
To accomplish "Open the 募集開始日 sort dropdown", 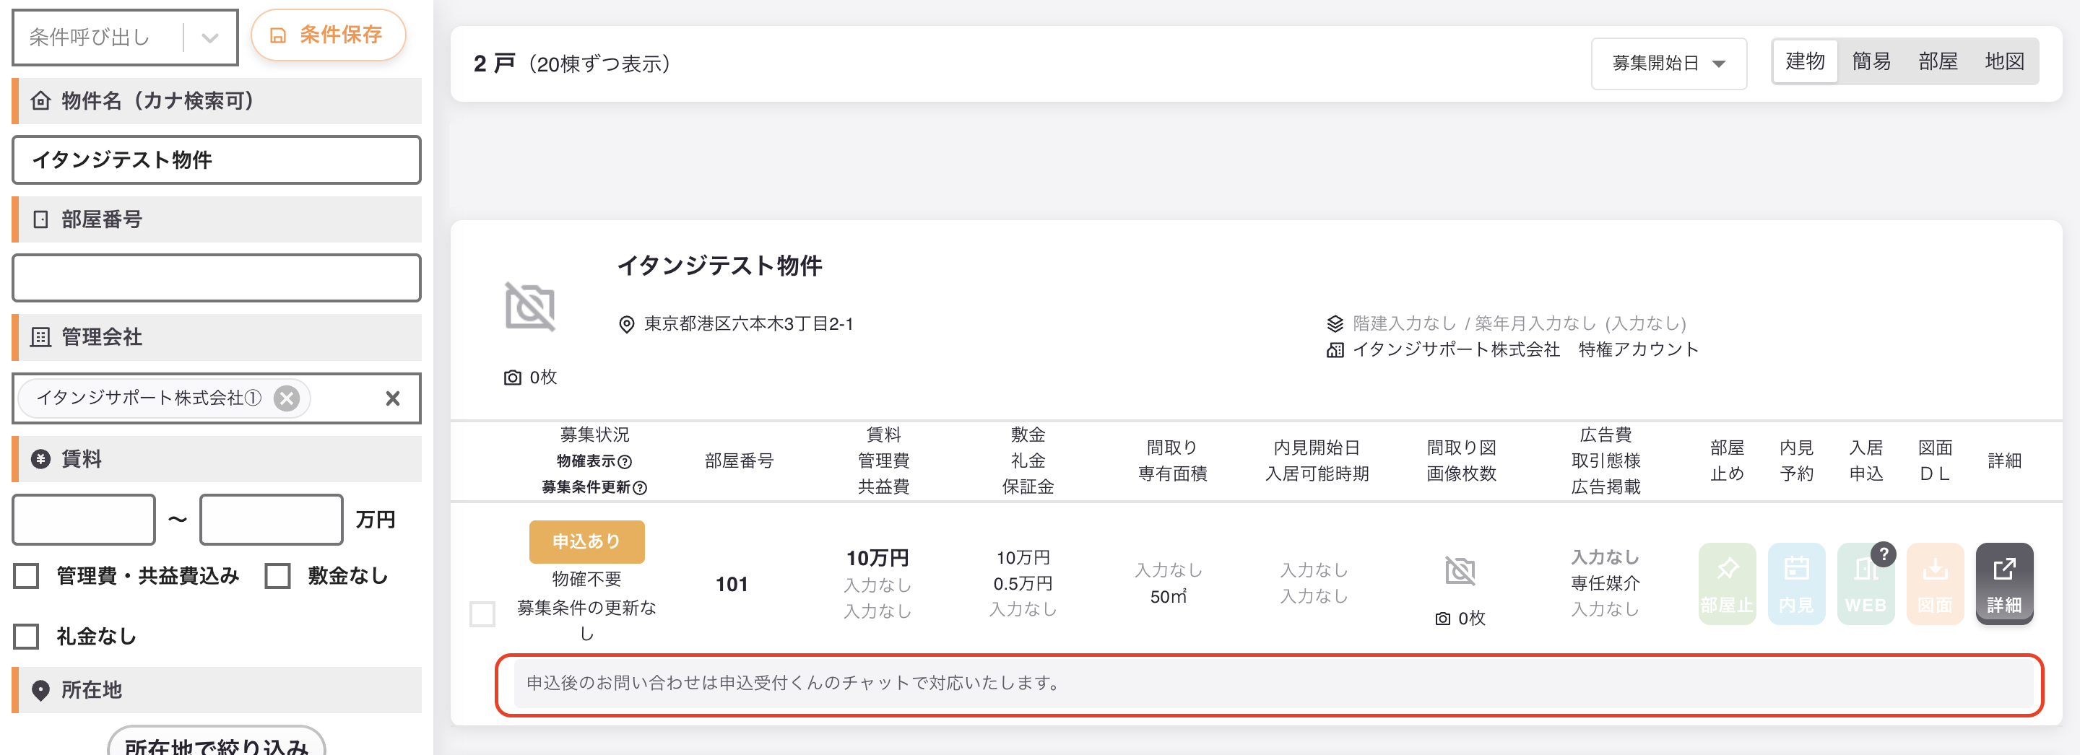I will tap(1669, 63).
